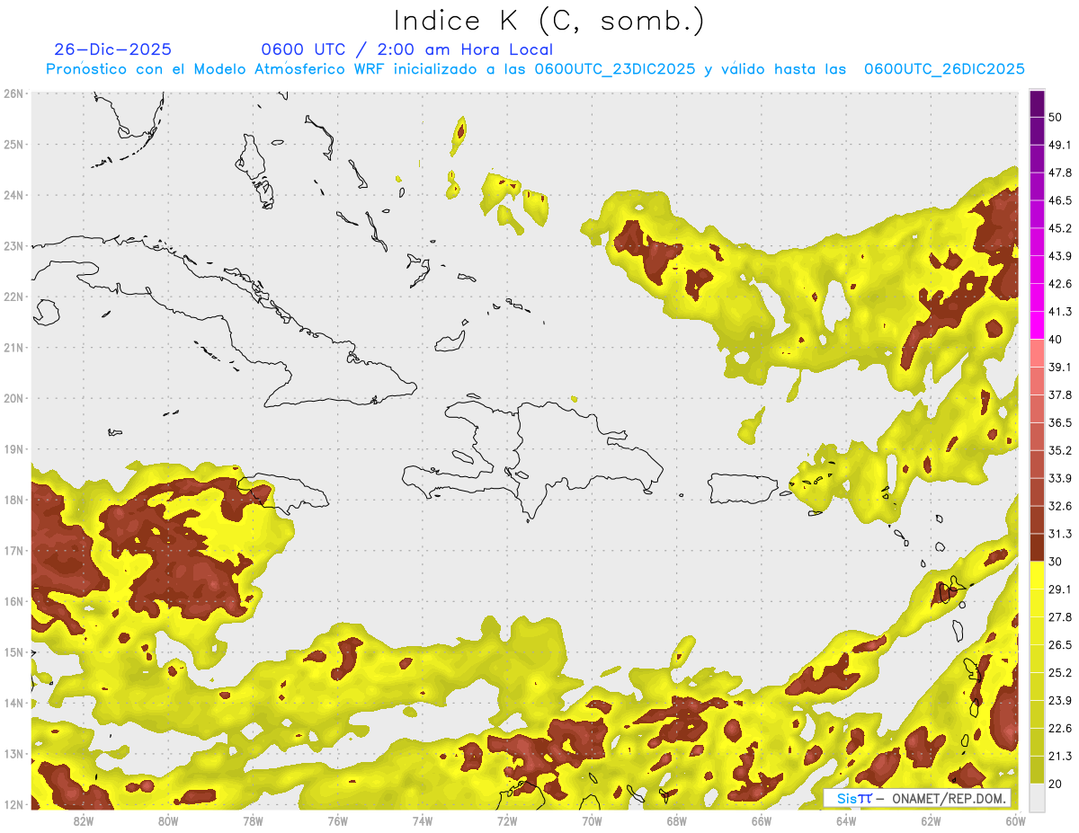Click the 18N latitude label
Screen dimensions: 1079x833
[13, 500]
